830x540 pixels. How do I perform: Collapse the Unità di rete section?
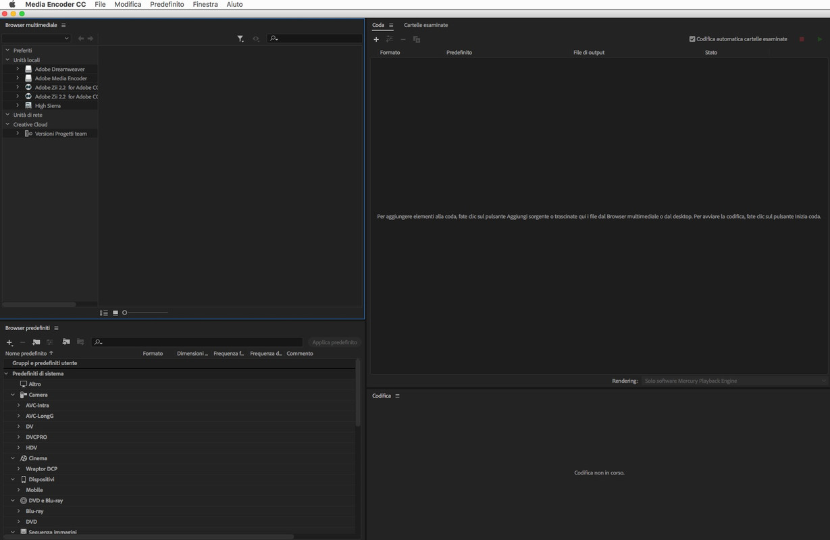7,115
